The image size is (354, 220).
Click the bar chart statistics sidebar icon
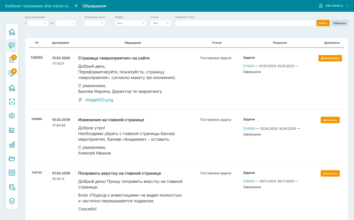(12, 144)
